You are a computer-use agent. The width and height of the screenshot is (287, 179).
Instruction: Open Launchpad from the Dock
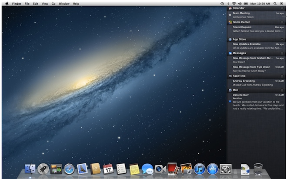tap(43, 169)
